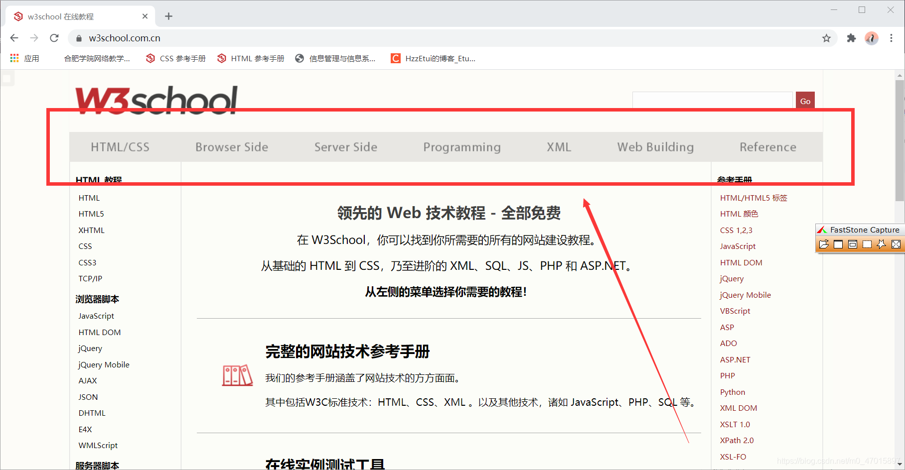
Task: Open the HzzEtui的博客 bookmark
Action: [433, 58]
